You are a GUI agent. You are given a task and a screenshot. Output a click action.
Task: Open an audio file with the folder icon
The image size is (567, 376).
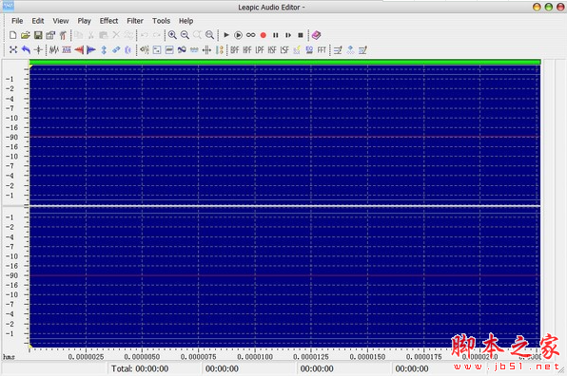[x=26, y=35]
